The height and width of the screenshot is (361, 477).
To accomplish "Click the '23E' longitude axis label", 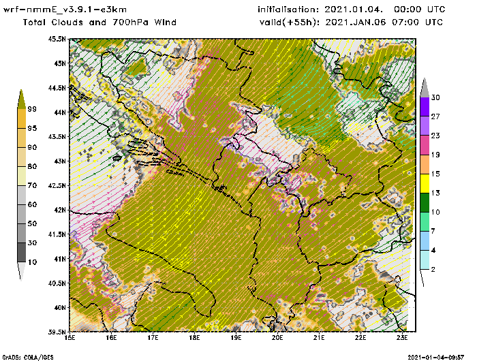I will pos(402,338).
